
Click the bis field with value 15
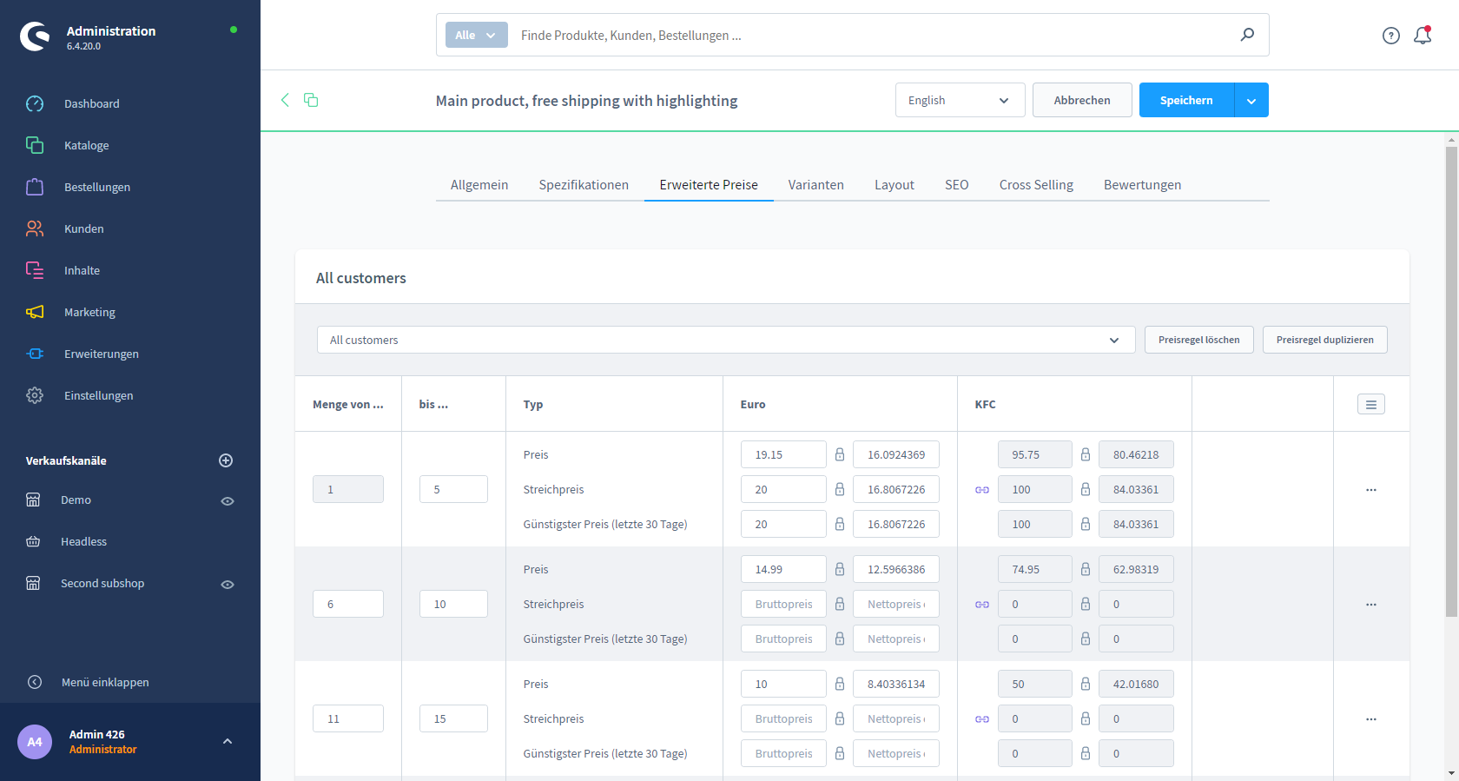pyautogui.click(x=453, y=718)
